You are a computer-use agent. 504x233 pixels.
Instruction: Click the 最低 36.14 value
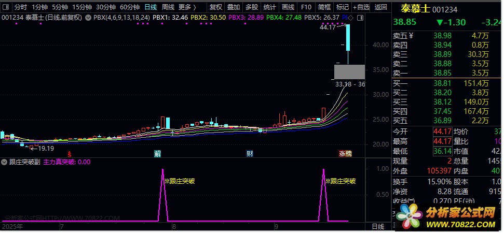(442, 151)
